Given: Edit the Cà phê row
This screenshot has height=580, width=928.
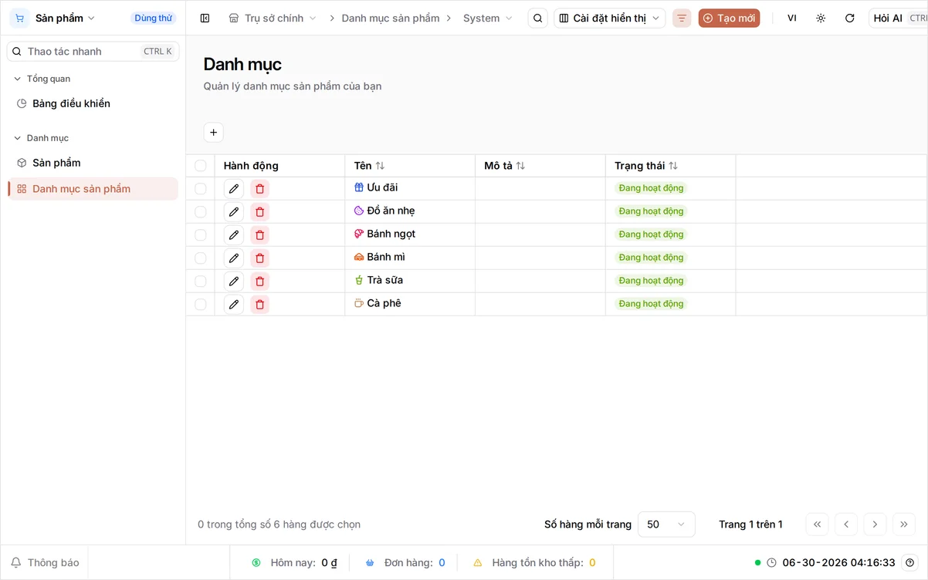Looking at the screenshot, I should coord(234,305).
